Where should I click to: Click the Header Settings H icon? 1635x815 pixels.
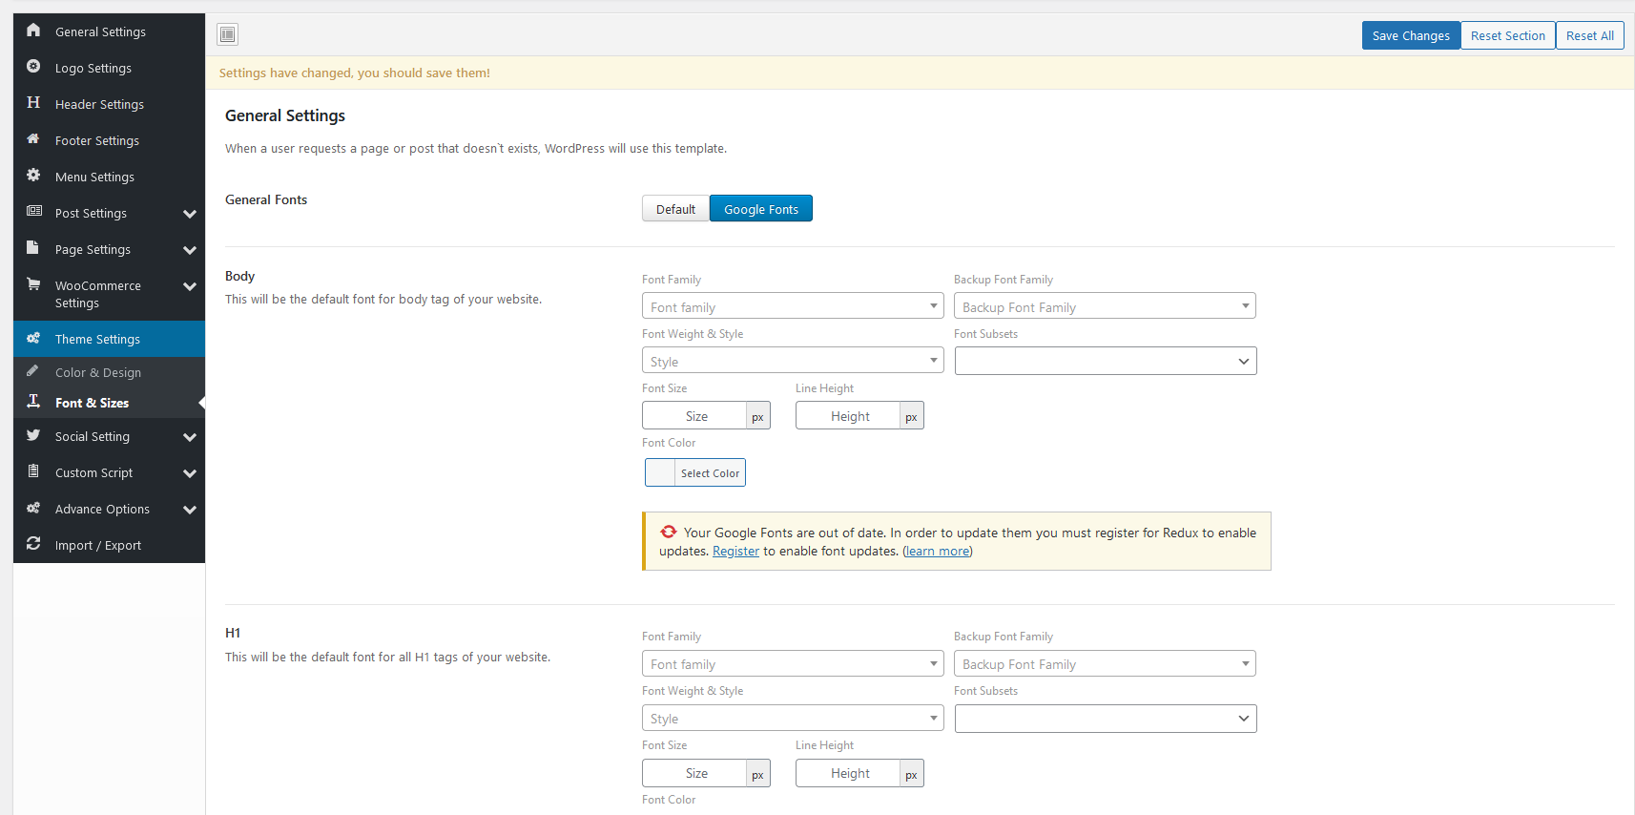33,103
